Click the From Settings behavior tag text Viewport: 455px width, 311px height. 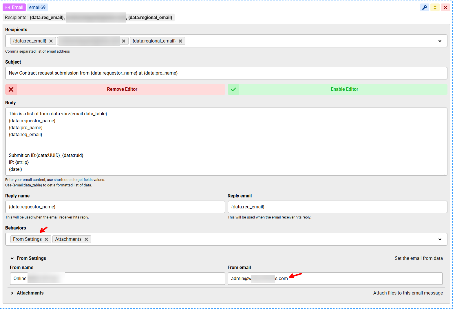tap(28, 239)
